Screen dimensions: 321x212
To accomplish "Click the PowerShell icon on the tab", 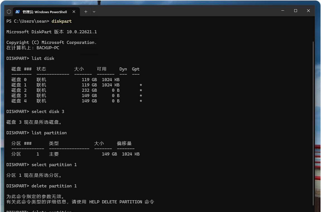I will pos(18,12).
